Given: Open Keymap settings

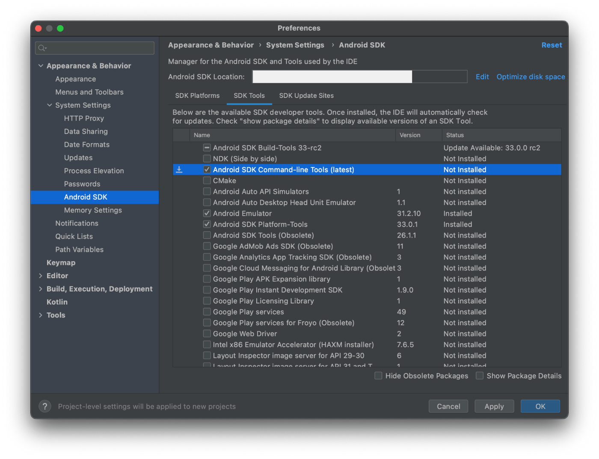Looking at the screenshot, I should pyautogui.click(x=61, y=263).
